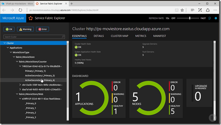Click the refresh icon beside FAST
Image resolution: width=221 pixels, height=125 pixels.
coord(210,18)
